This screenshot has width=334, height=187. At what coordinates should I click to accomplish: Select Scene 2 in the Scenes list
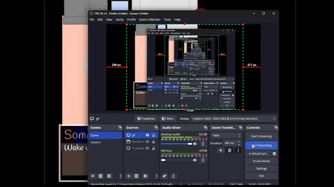[105, 142]
